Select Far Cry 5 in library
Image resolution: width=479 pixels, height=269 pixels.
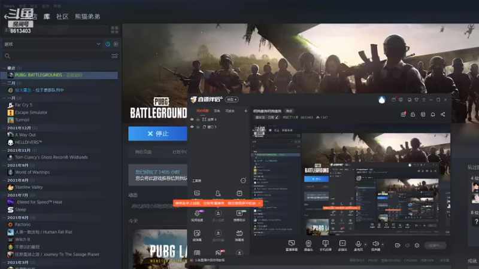click(23, 105)
